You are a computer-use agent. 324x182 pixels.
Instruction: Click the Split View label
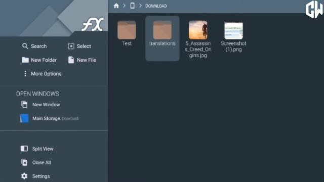tap(43, 149)
